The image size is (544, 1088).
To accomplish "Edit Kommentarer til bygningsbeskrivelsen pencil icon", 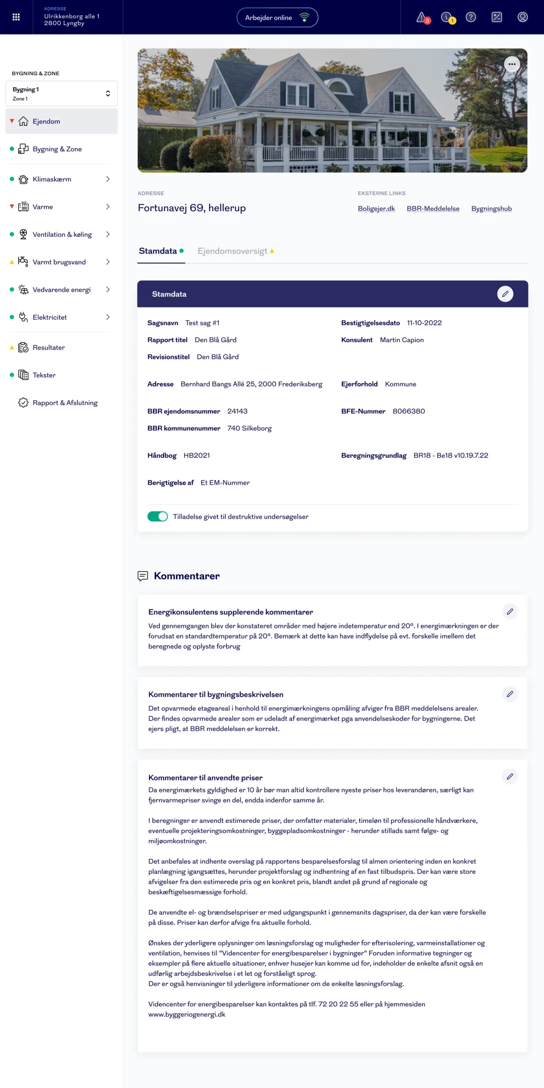I will pos(510,694).
